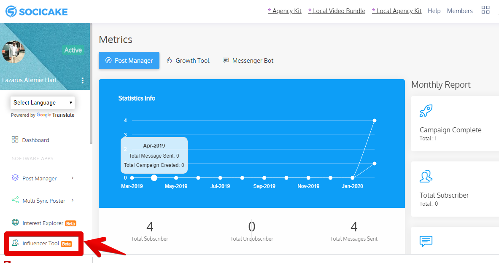Viewport: 499px width, 263px height.
Task: Open the Members link in header
Action: [x=460, y=11]
